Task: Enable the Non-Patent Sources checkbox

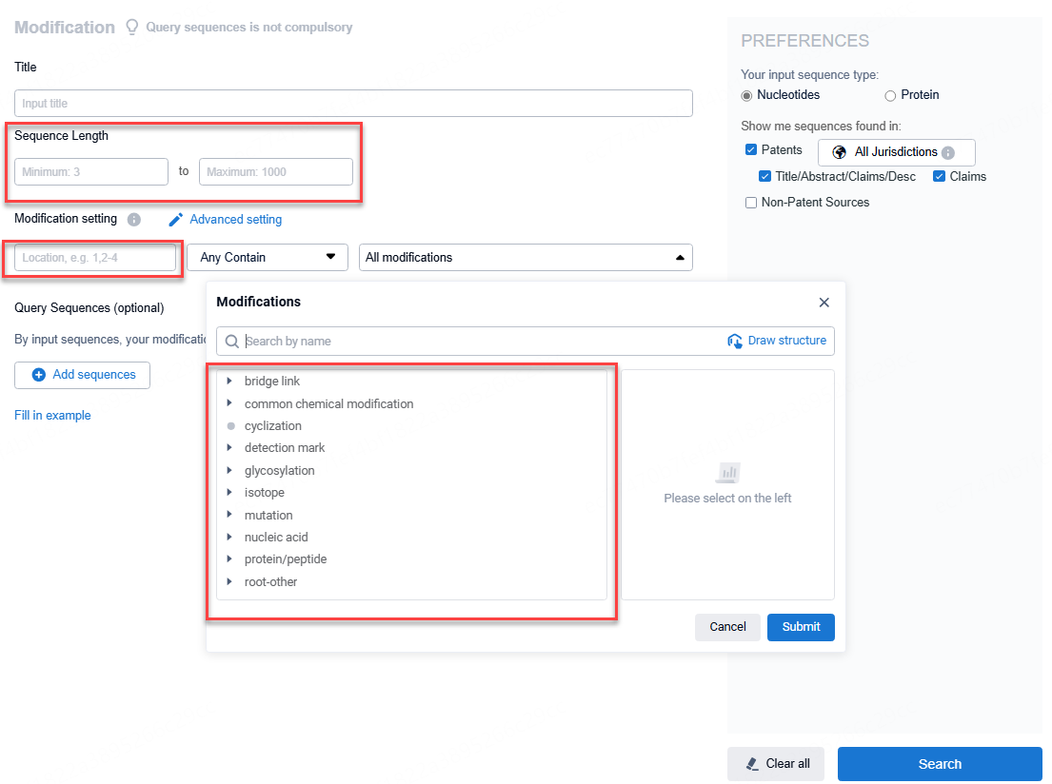Action: tap(751, 203)
